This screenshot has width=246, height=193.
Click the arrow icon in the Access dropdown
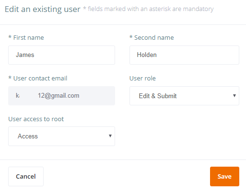[110, 136]
